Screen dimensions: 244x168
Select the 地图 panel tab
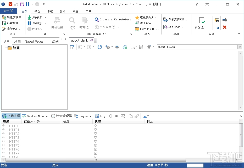click(18, 41)
